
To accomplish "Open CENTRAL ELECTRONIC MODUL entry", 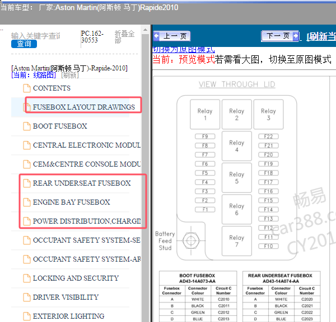I will coord(87,145).
